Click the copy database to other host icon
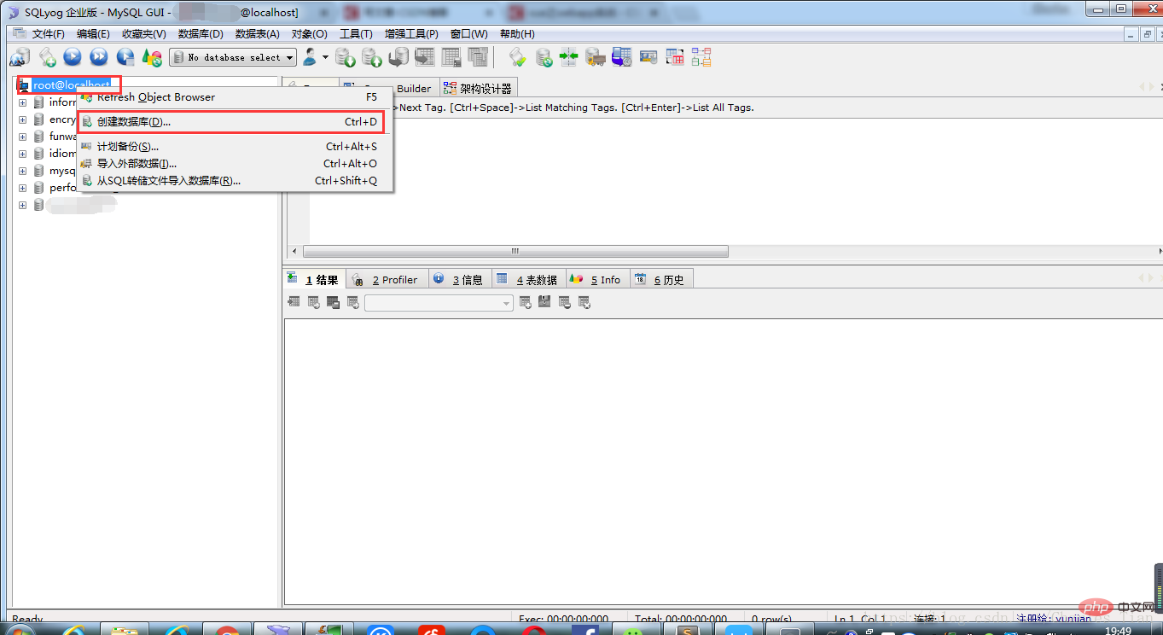Viewport: 1163px width, 635px height. point(398,57)
